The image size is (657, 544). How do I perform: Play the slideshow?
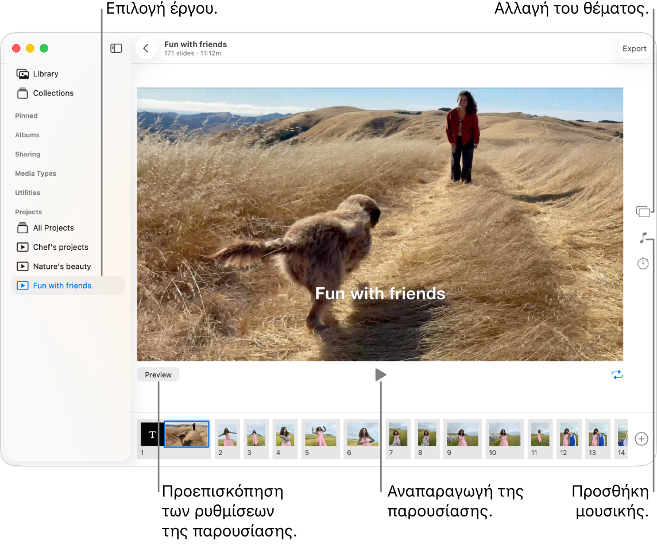tap(380, 375)
